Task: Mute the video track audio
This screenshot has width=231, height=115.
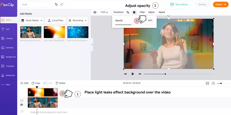Action: tap(22, 105)
